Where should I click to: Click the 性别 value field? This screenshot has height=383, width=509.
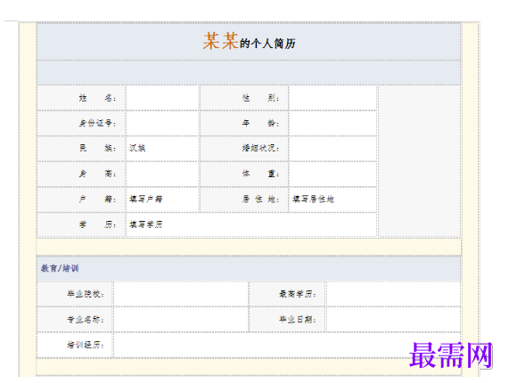click(332, 98)
